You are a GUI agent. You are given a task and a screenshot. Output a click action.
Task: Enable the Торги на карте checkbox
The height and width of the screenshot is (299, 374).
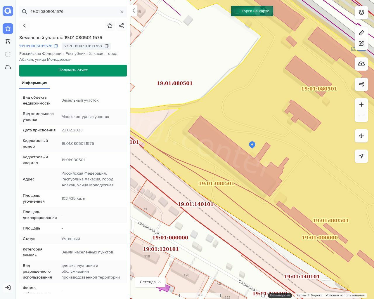(237, 11)
